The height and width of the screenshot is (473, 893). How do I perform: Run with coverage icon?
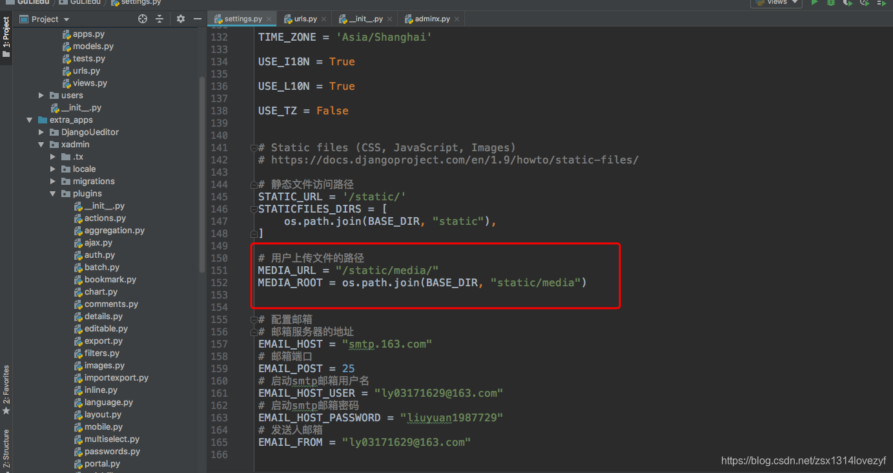847,3
